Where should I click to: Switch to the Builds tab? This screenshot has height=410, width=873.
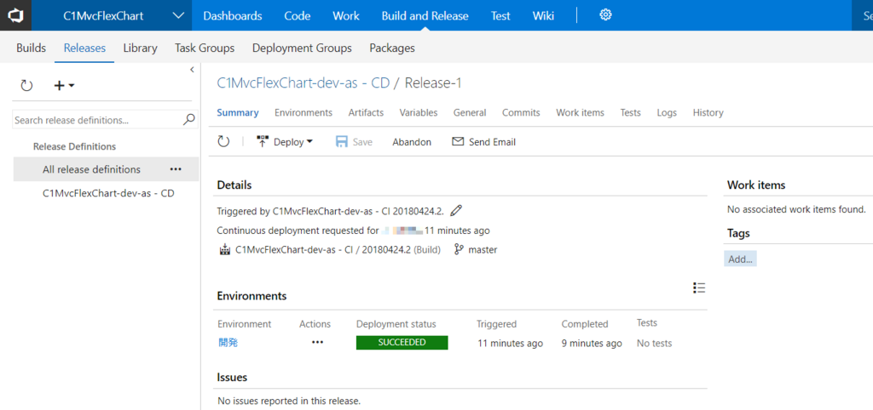[x=32, y=48]
